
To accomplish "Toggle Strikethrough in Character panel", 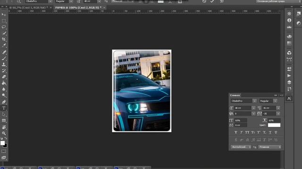I will click(x=276, y=132).
